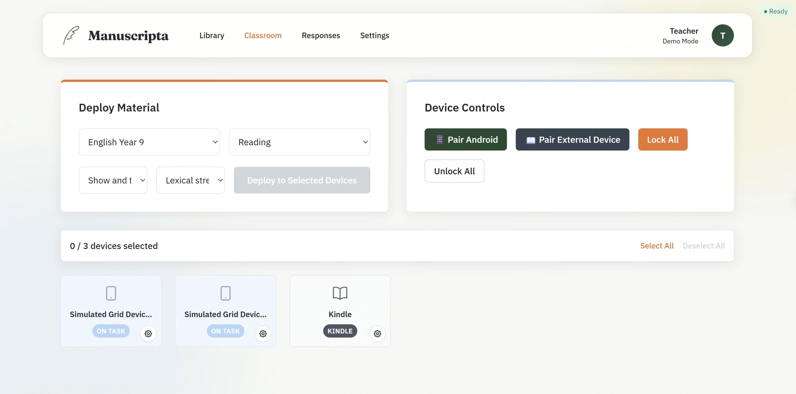Open the Lexical stre... dropdown
The width and height of the screenshot is (796, 394).
coord(190,180)
